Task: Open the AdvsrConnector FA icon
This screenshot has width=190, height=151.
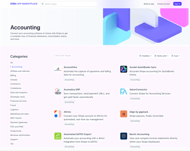Action: click(x=124, y=91)
